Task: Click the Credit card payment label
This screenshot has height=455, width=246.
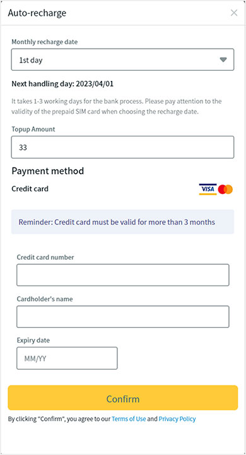Action: [30, 189]
